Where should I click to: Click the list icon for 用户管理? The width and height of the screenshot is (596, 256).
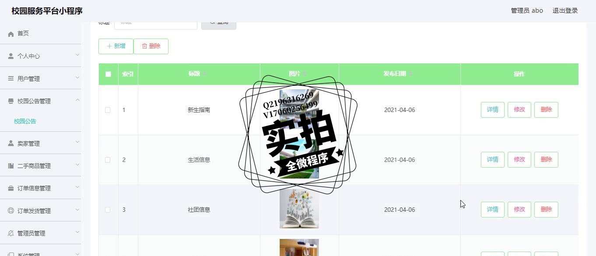click(x=11, y=79)
